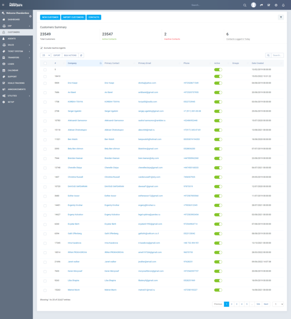Image resolution: width=291 pixels, height=319 pixels.
Task: Open the tasks checklist icon in header
Action: click(x=269, y=5)
